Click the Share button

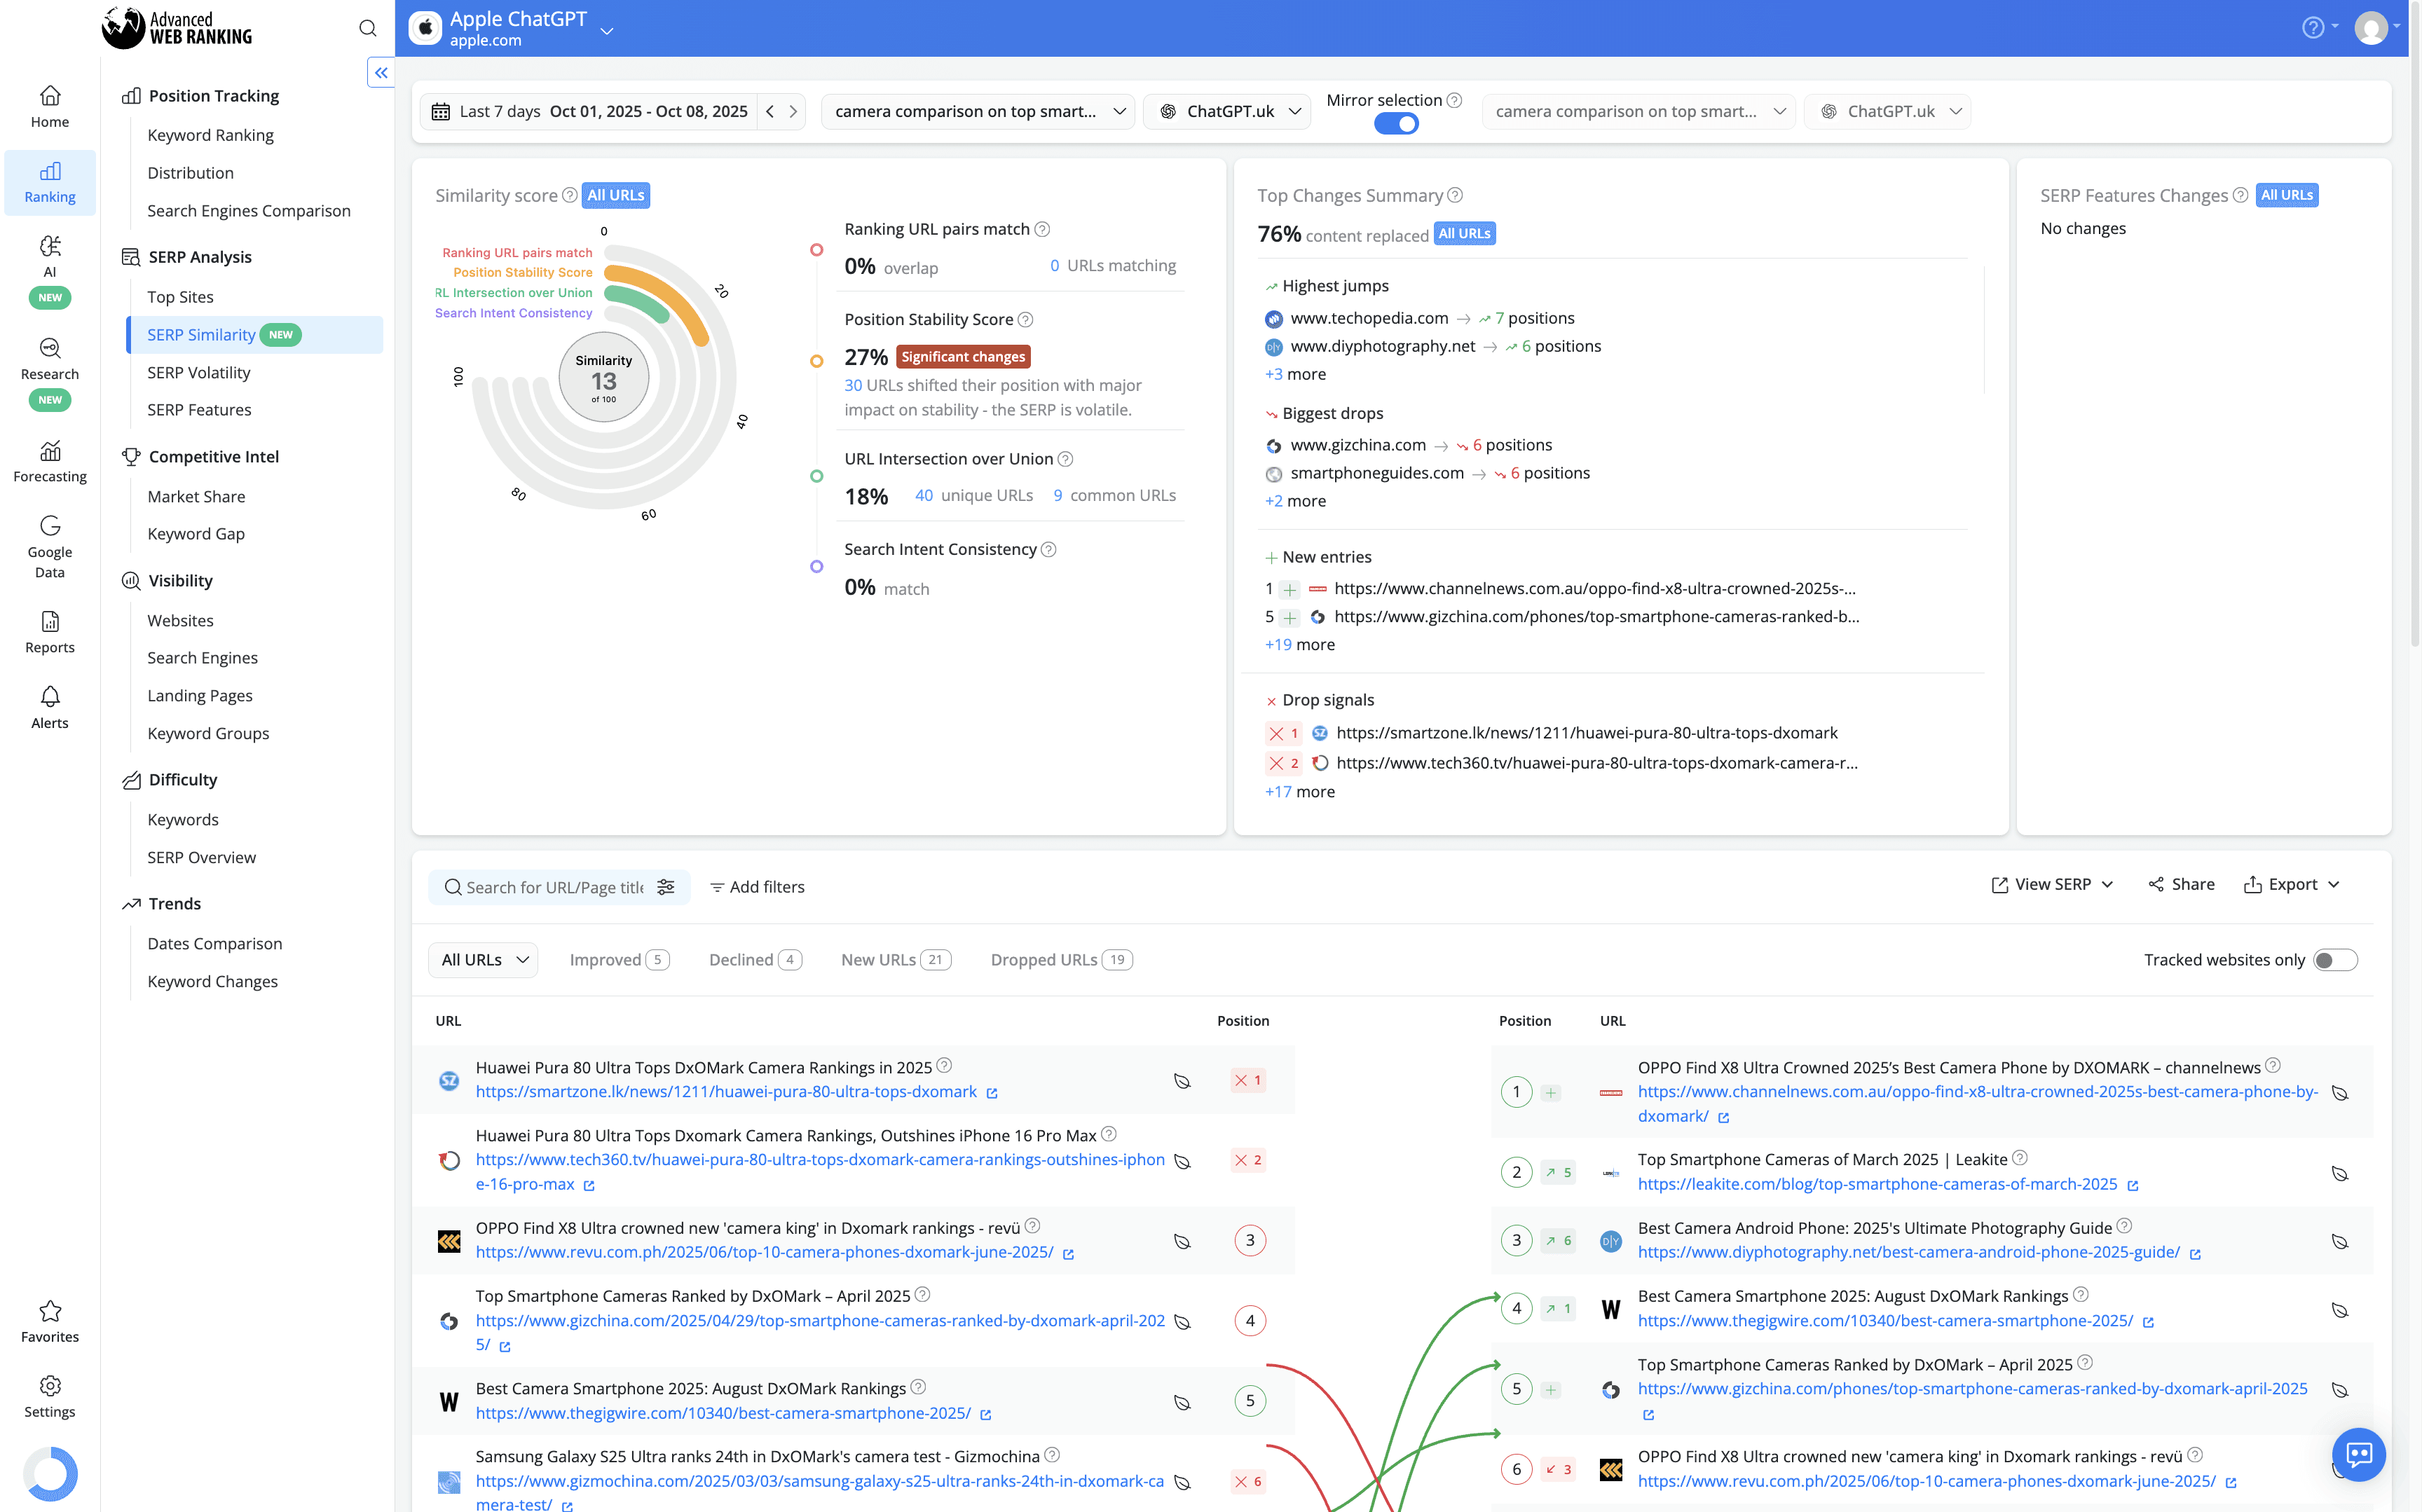point(2181,884)
